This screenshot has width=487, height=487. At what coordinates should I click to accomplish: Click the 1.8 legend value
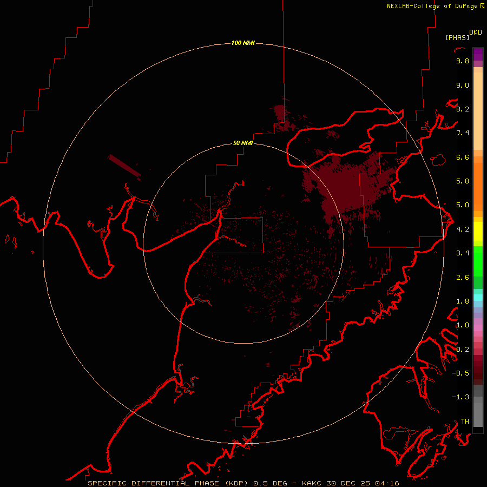[x=463, y=301]
